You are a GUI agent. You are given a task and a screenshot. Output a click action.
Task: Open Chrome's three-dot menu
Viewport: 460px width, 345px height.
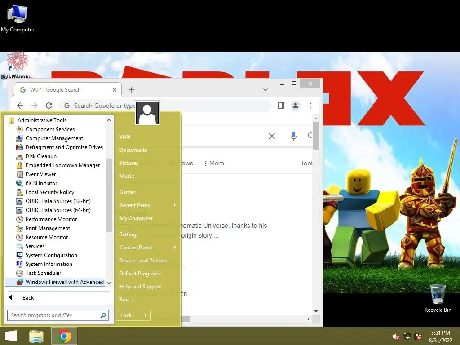(310, 106)
